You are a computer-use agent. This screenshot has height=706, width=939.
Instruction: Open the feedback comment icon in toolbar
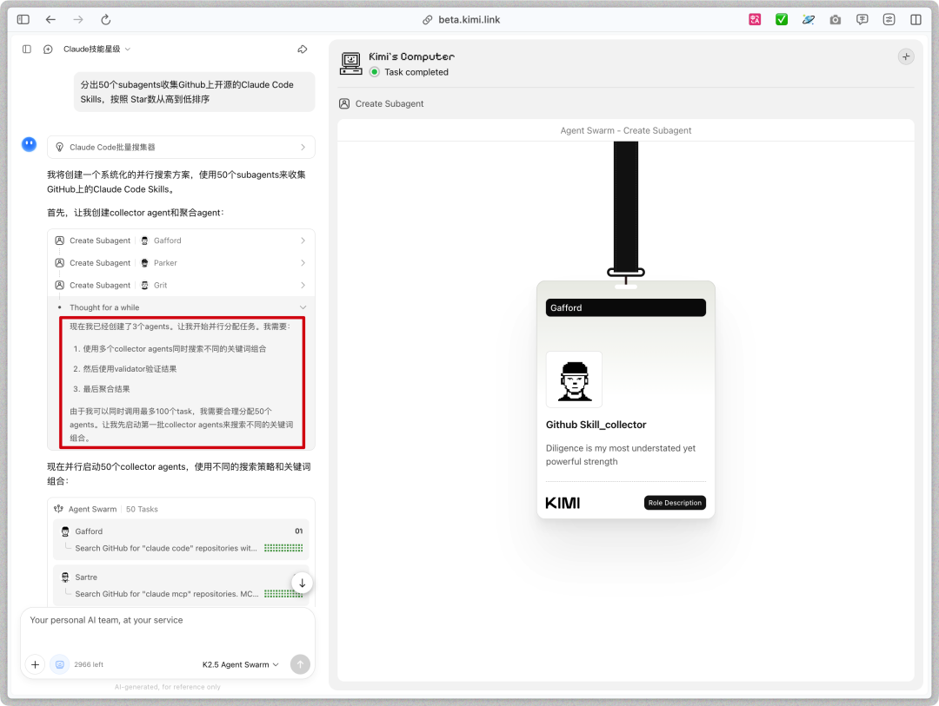862,19
